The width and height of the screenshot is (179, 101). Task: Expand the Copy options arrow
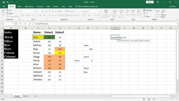[14, 13]
